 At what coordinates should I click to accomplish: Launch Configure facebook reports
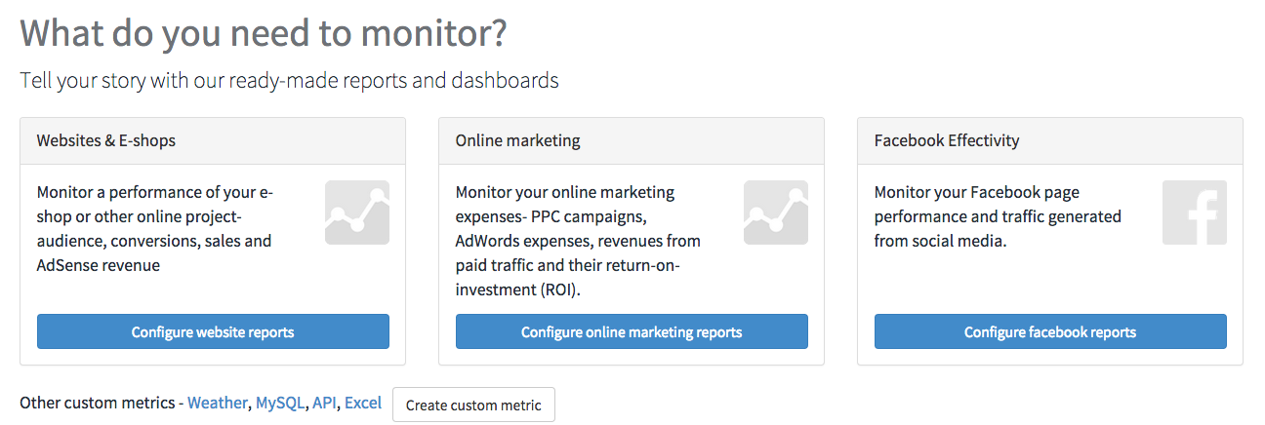pyautogui.click(x=1050, y=331)
